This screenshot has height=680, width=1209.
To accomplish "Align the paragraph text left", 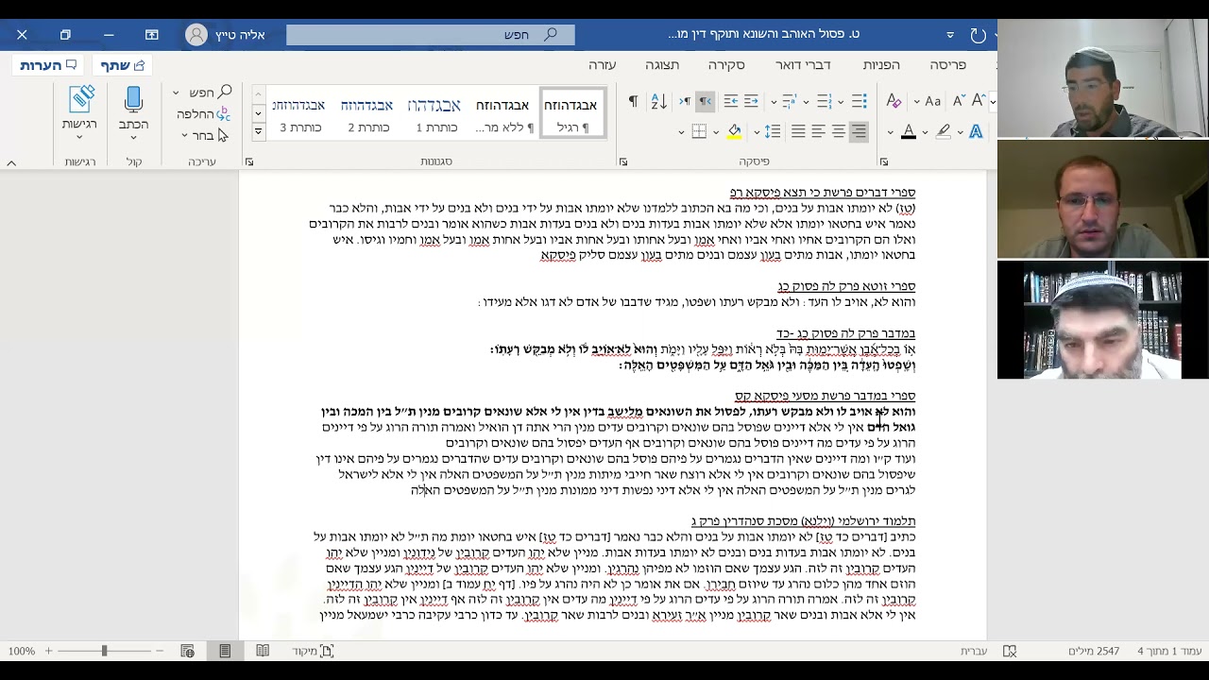I will 819,131.
